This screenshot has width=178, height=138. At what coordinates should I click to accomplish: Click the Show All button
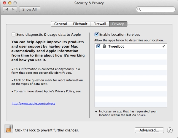point(29,9)
